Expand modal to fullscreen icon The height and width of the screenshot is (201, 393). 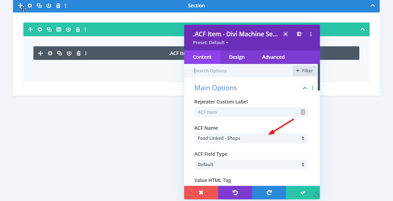pyautogui.click(x=285, y=34)
